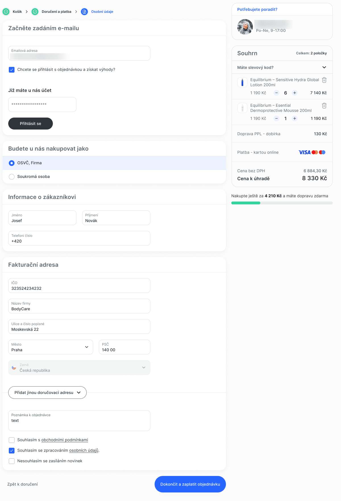Open the Město dropdown

(x=51, y=347)
